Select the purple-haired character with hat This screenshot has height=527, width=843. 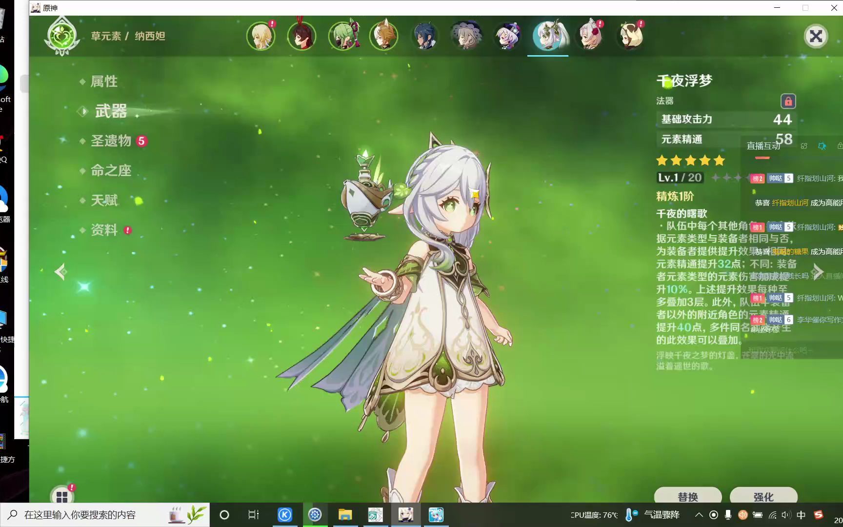[507, 36]
